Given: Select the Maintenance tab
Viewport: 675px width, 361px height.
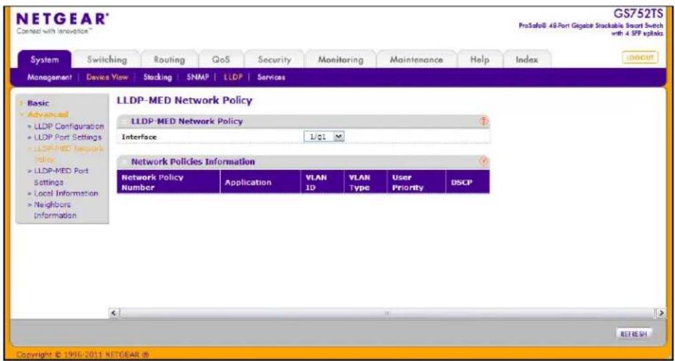Looking at the screenshot, I should [x=416, y=60].
